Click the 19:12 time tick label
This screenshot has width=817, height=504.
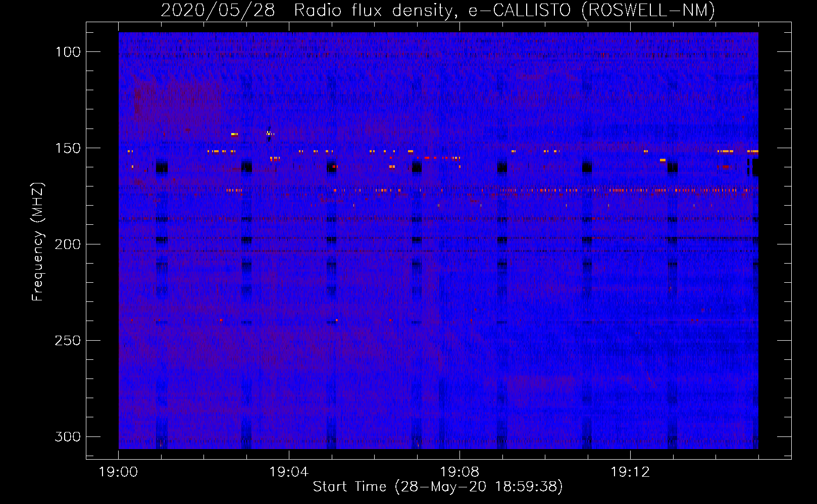tap(631, 472)
